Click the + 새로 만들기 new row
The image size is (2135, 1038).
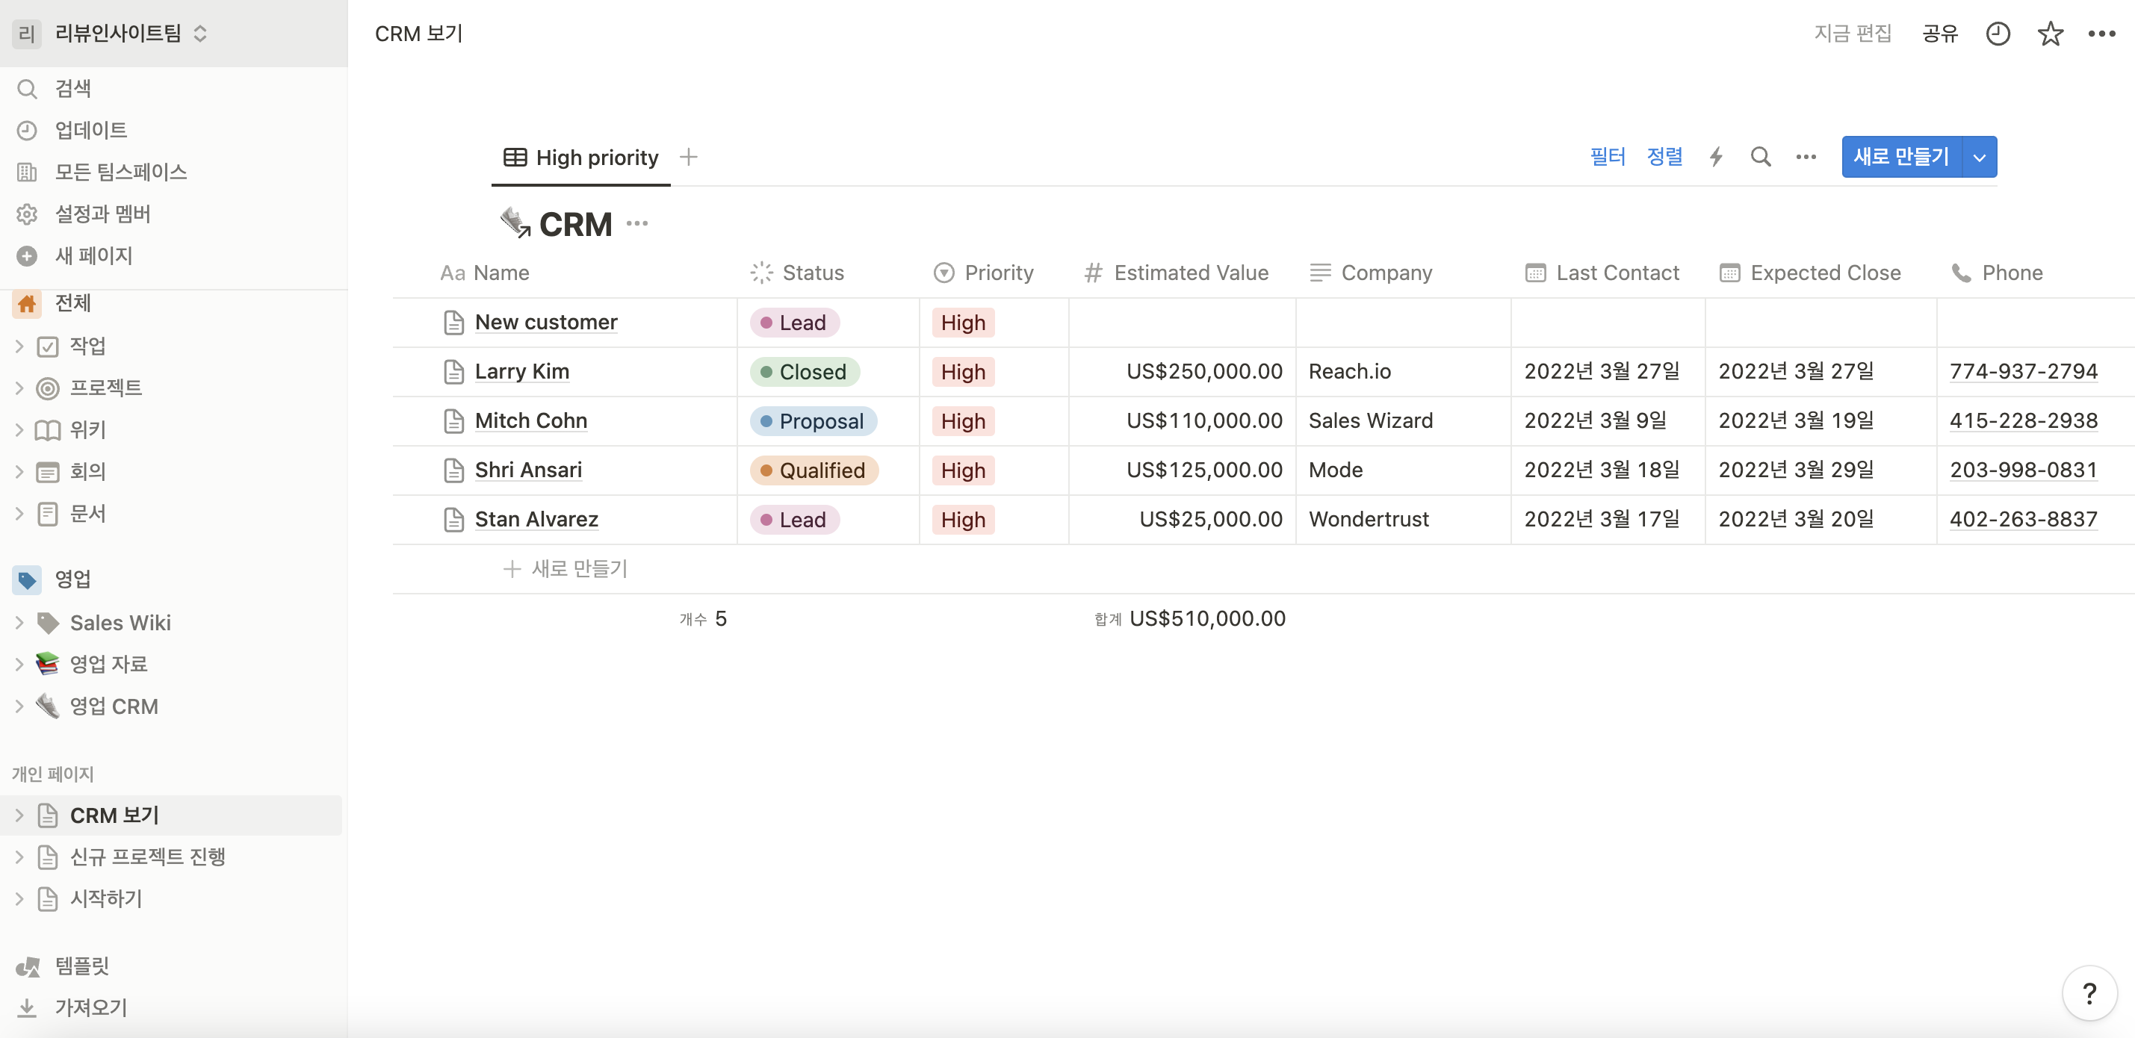(566, 569)
